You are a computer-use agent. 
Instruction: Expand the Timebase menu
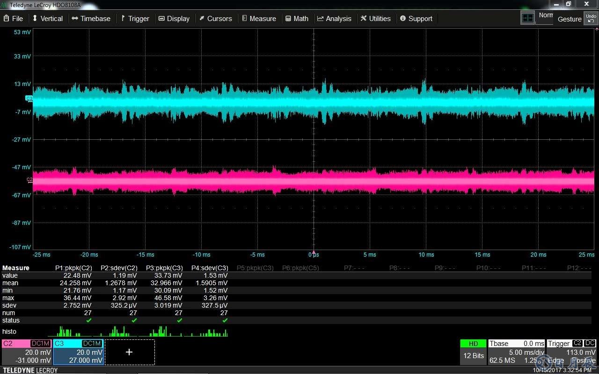tap(91, 19)
